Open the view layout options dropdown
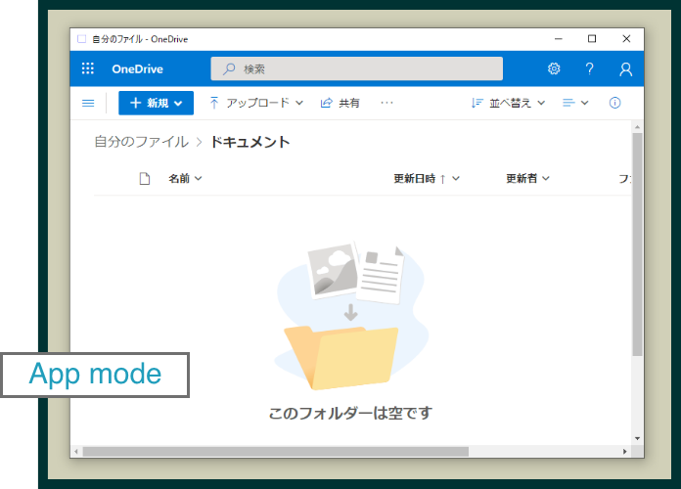This screenshot has width=681, height=489. (575, 103)
